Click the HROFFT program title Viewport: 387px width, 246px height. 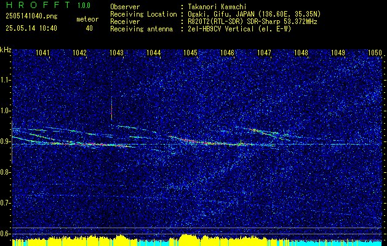pos(38,5)
